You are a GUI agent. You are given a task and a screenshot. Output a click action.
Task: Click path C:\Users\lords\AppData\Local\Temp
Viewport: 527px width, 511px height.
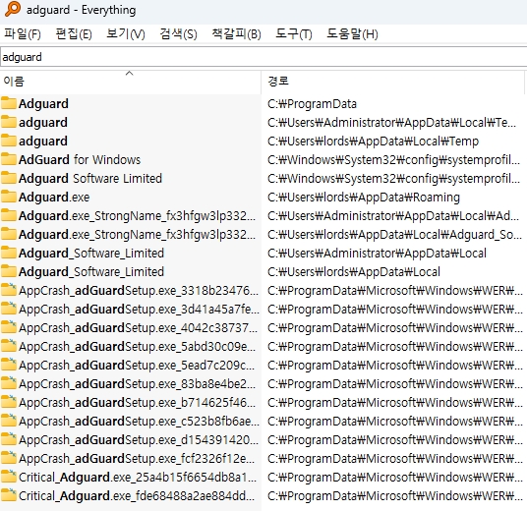[373, 142]
